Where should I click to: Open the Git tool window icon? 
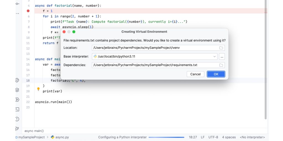(x=17, y=129)
